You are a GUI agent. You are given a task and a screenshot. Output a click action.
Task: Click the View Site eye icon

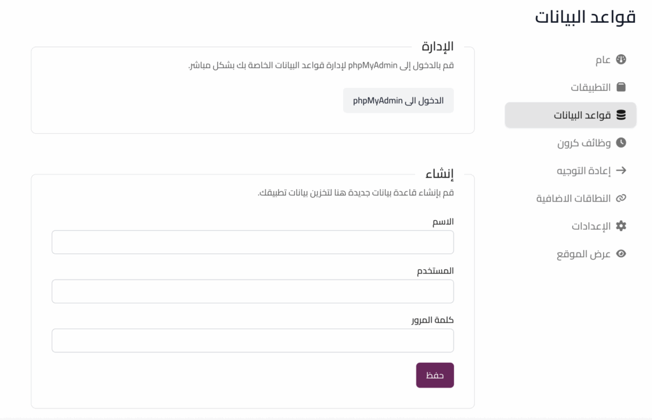pos(621,254)
